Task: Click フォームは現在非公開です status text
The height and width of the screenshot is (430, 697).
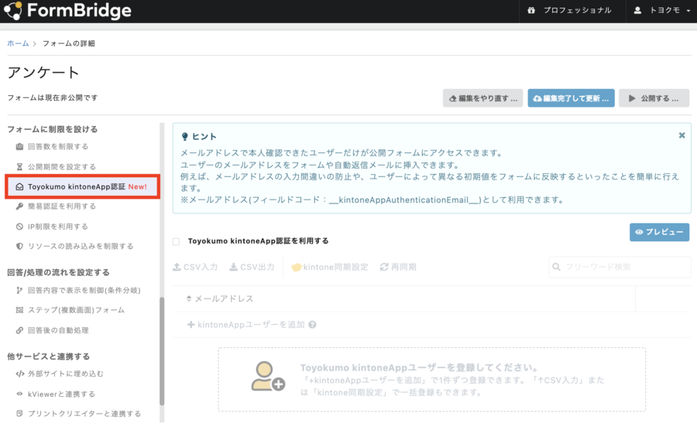Action: point(53,97)
